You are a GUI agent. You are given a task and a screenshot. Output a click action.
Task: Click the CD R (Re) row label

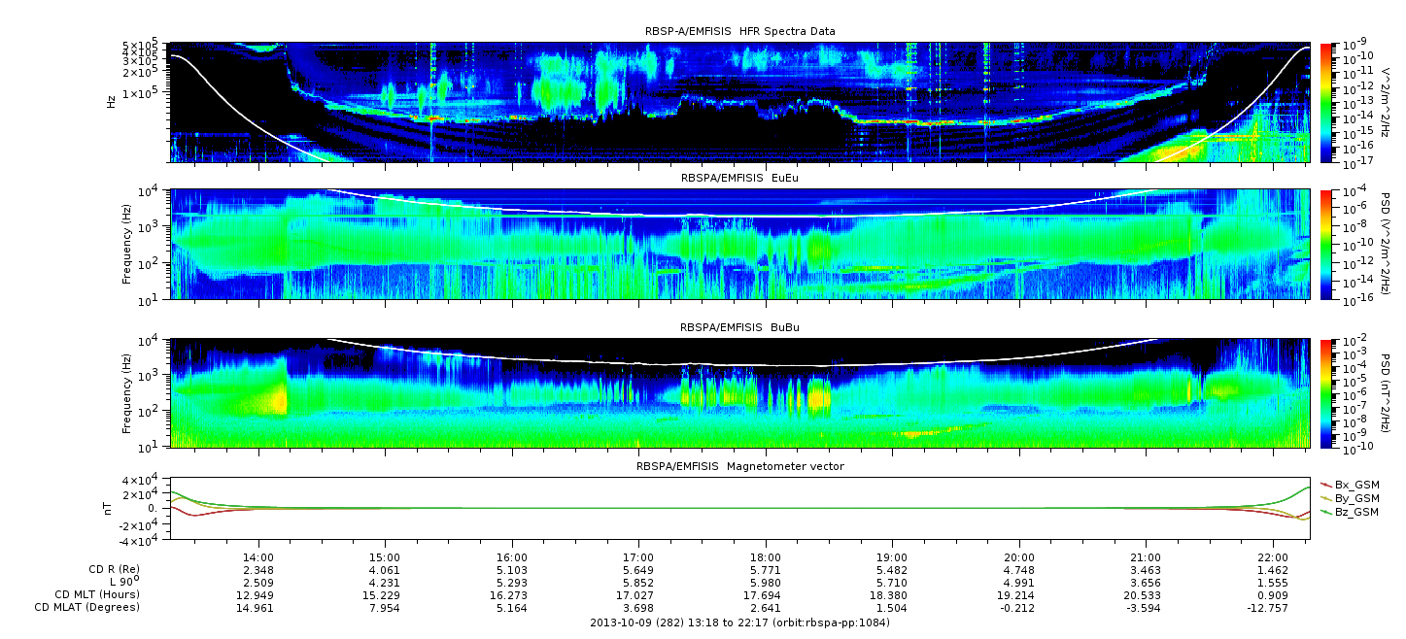(x=114, y=569)
